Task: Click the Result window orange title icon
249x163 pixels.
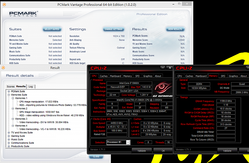Action: click(3, 68)
